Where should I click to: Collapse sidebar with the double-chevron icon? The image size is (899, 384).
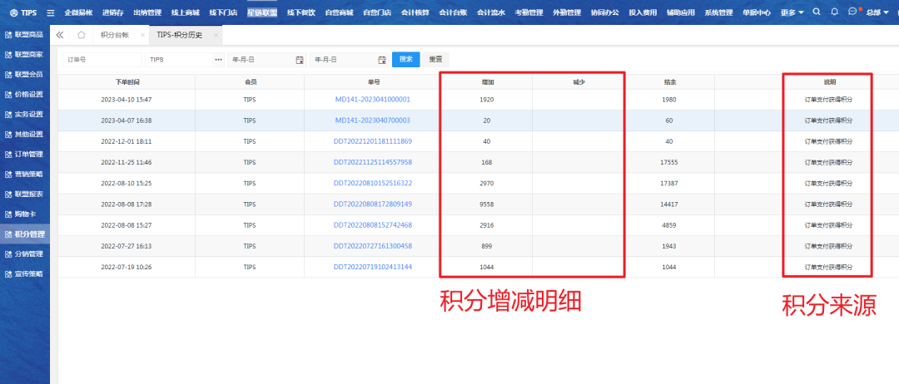pyautogui.click(x=60, y=35)
